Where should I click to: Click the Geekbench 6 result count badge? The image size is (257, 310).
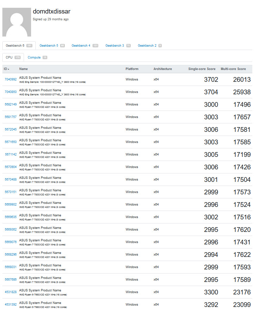(29, 46)
